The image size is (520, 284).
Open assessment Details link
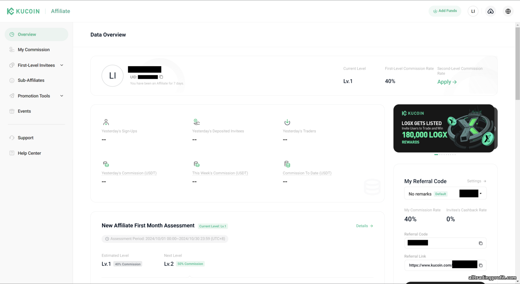click(365, 226)
